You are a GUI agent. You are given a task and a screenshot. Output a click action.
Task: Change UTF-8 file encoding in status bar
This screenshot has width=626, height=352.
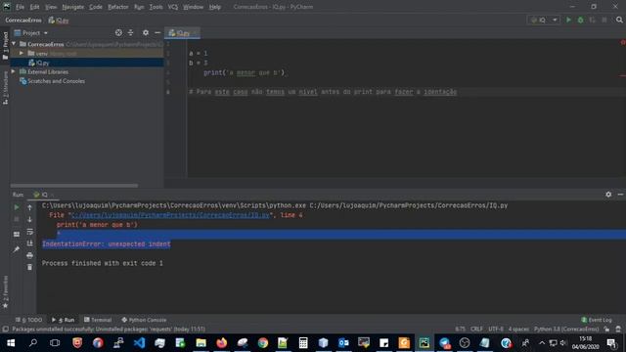click(496, 329)
